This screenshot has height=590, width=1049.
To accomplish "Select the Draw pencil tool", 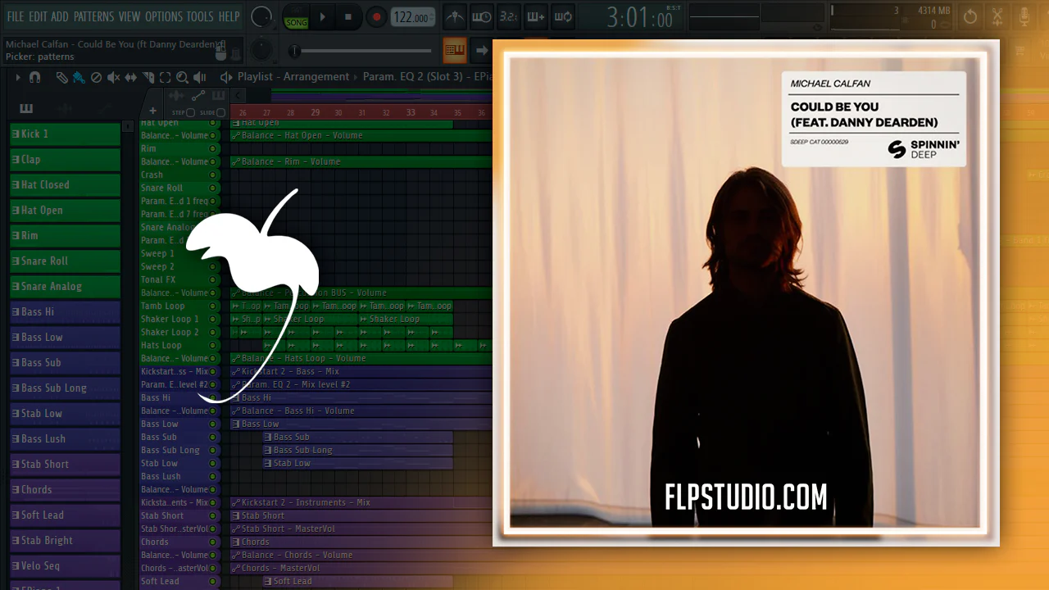I will pos(61,77).
